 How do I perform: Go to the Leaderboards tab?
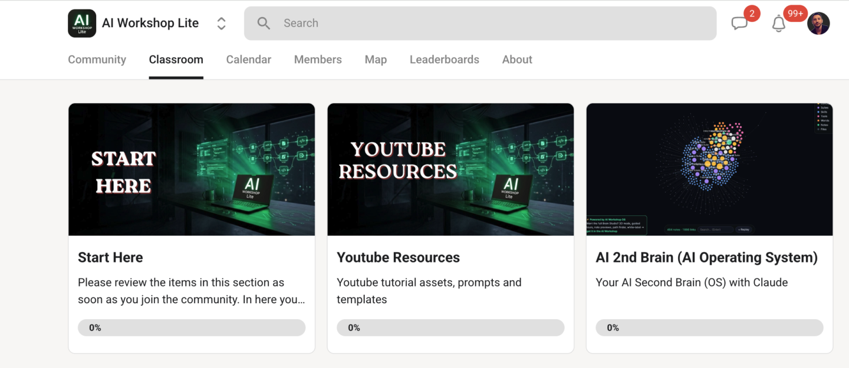(445, 60)
